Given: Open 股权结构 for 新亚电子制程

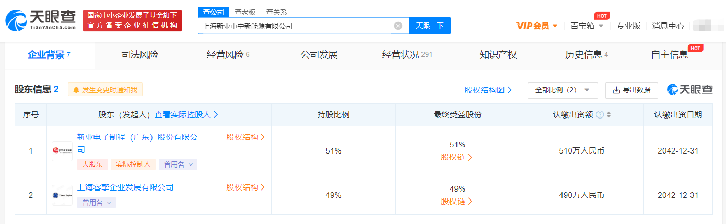Looking at the screenshot, I should (245, 137).
